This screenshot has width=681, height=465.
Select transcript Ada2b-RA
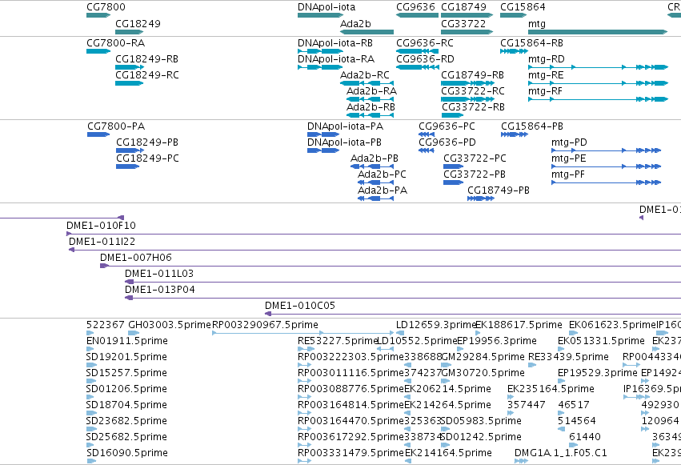click(370, 99)
